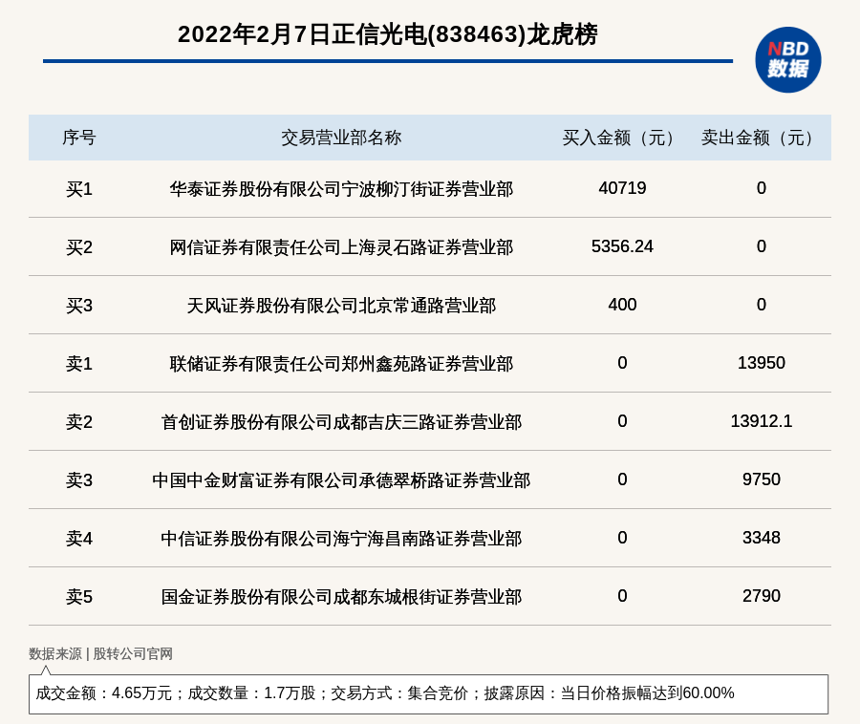860x724 pixels.
Task: Select 国金证券股份有限公司成都东城根街证券营业部
Action: coord(341,596)
